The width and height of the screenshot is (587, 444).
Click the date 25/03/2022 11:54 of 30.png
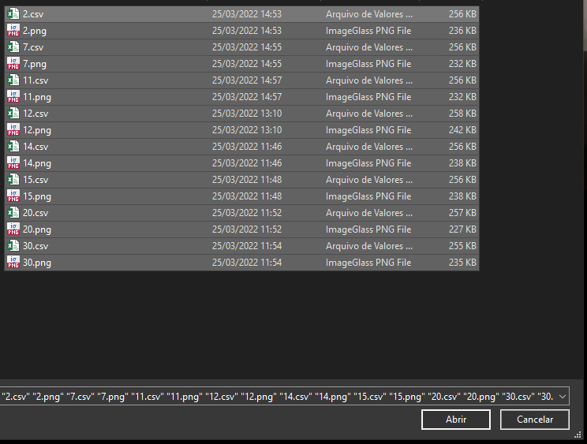(x=247, y=263)
